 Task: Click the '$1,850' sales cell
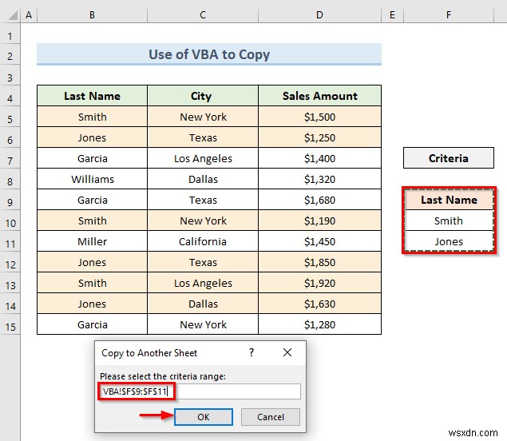[320, 262]
